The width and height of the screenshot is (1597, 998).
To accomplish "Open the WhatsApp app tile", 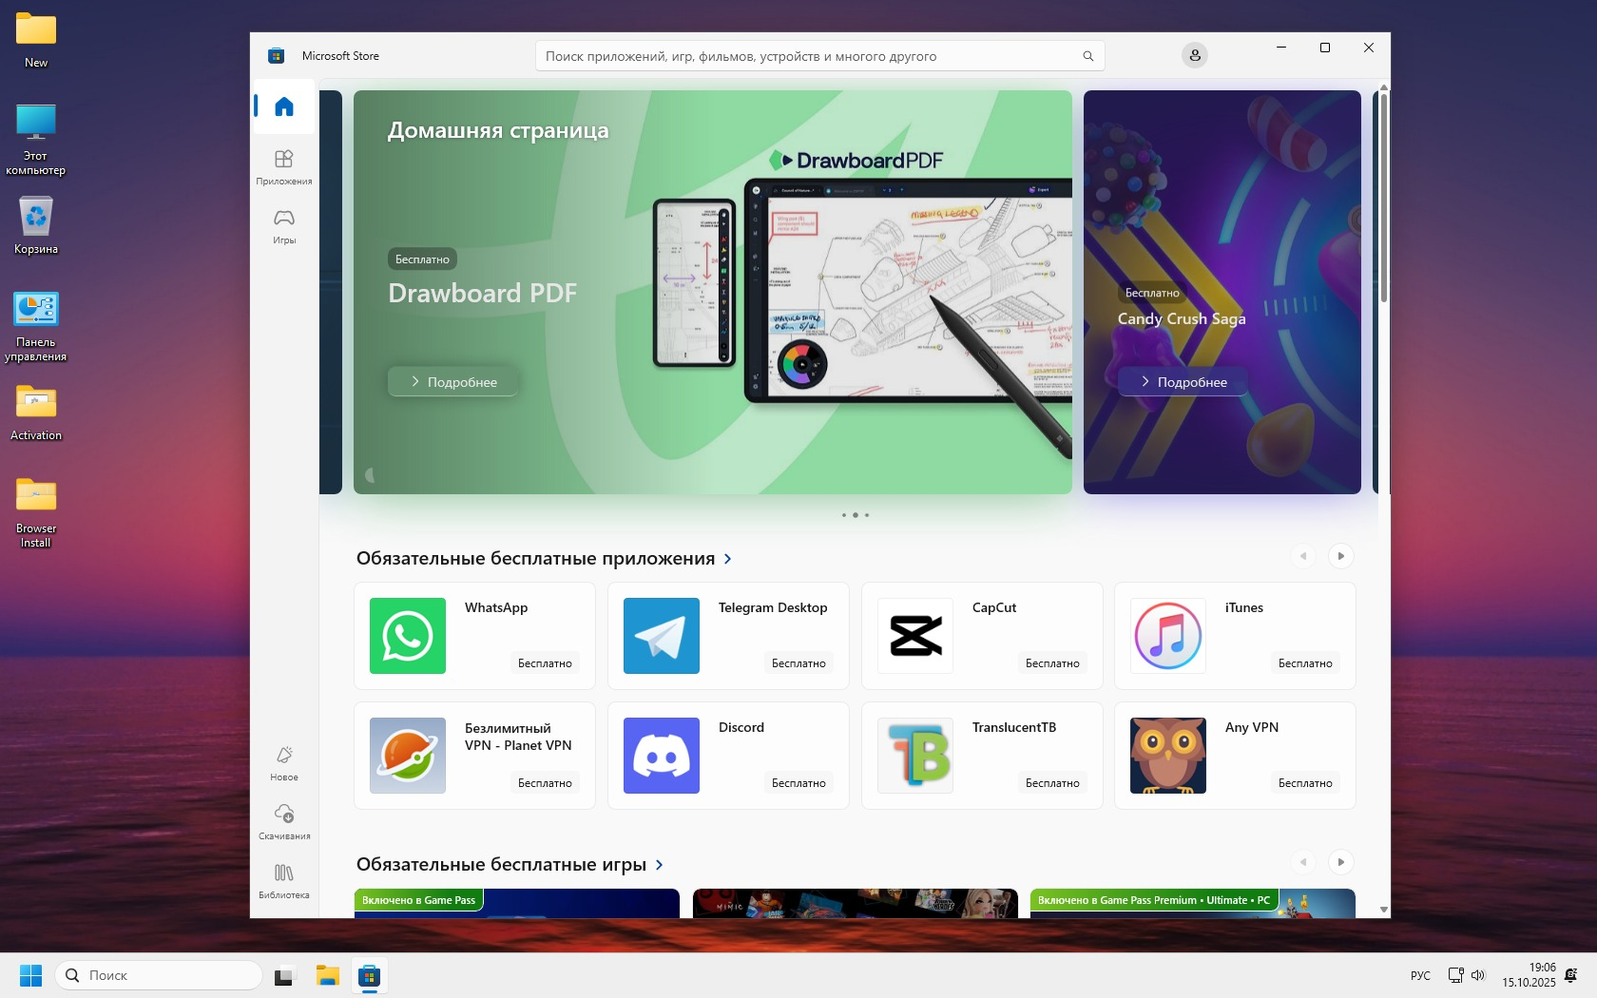I will [474, 636].
